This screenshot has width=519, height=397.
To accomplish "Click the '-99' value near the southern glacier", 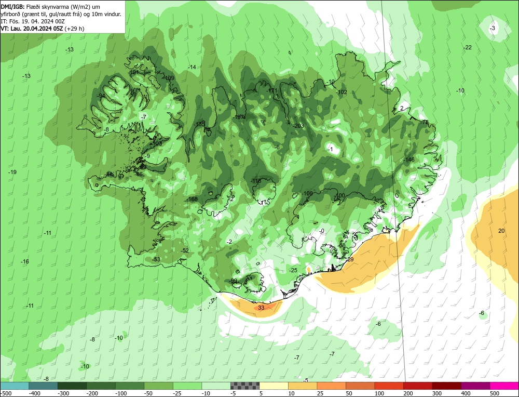I will click(233, 281).
